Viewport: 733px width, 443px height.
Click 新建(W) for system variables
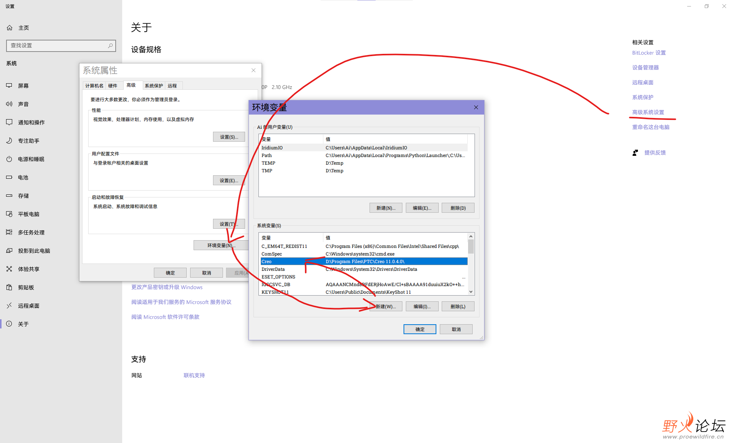(x=386, y=306)
